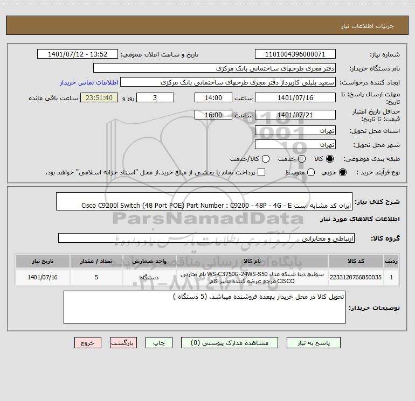Click the general description field with Cisco C9200l
Viewport: 415px width, 401px height.
coord(204,201)
